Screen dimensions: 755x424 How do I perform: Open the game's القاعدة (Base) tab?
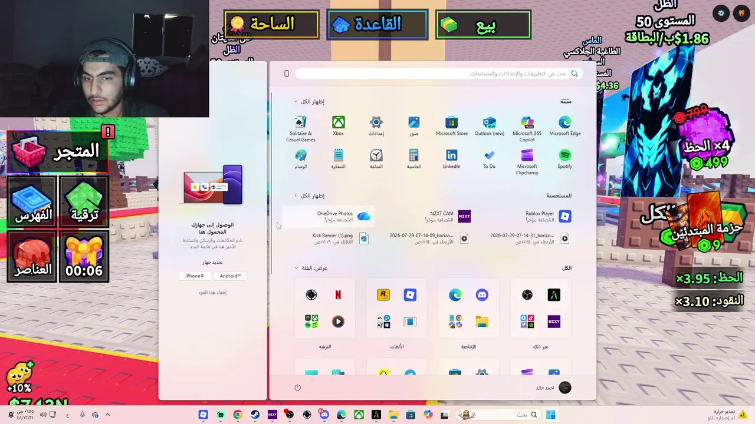point(377,24)
